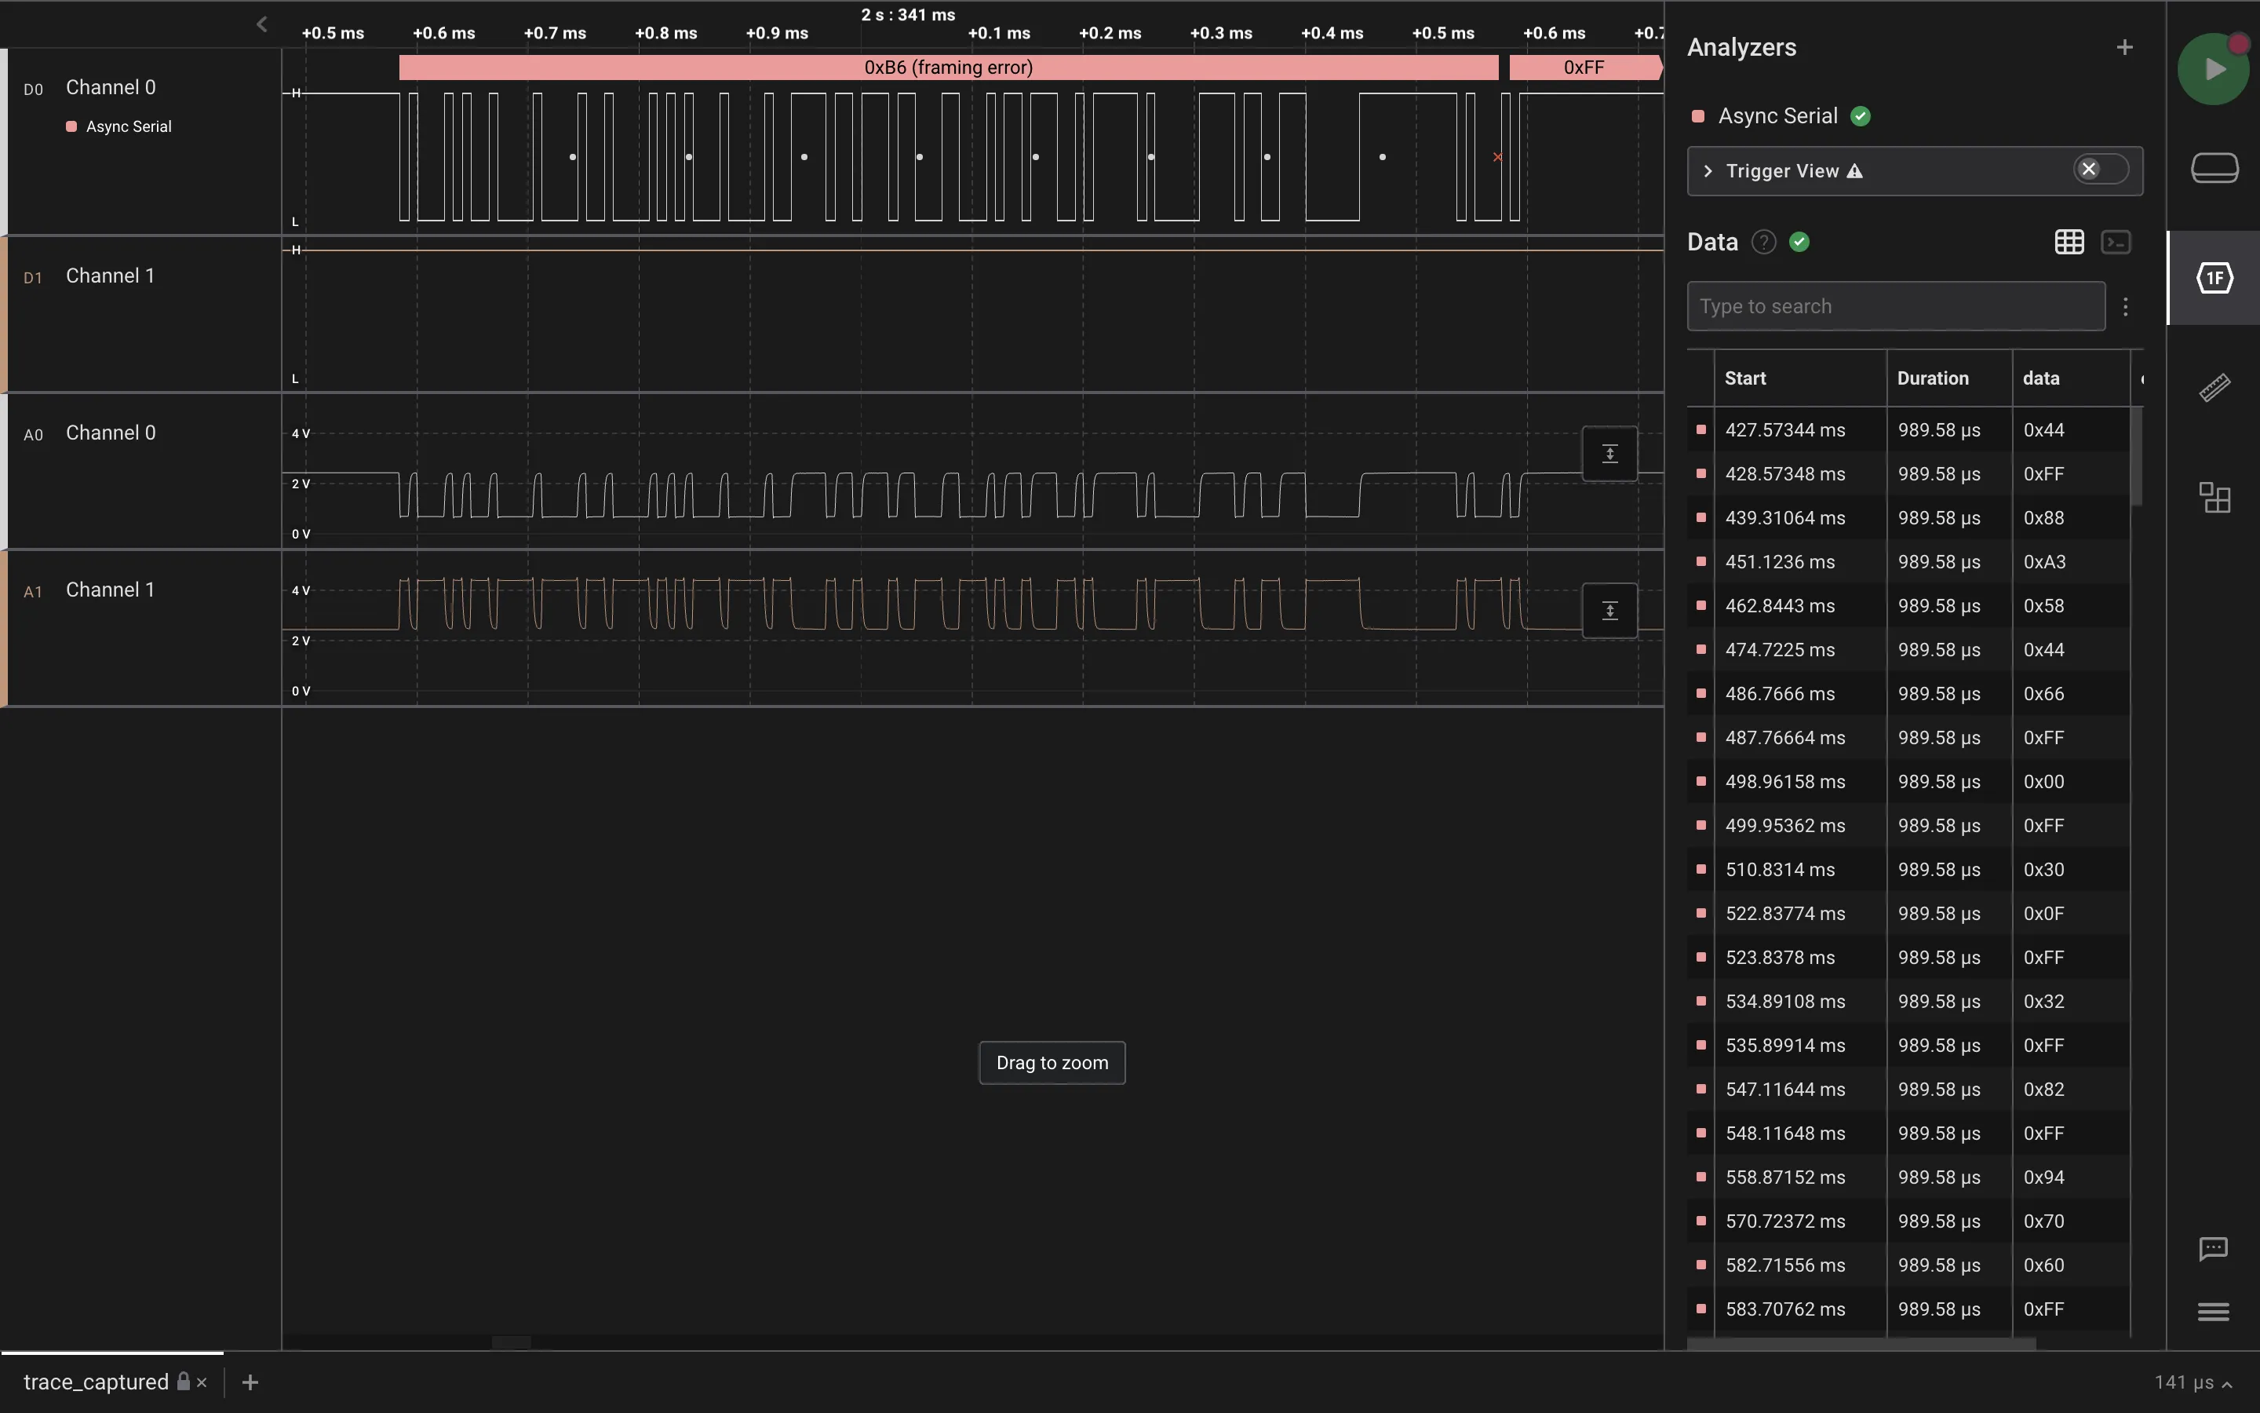Click the red framing error X marker
Image resolution: width=2260 pixels, height=1413 pixels.
coord(1498,157)
